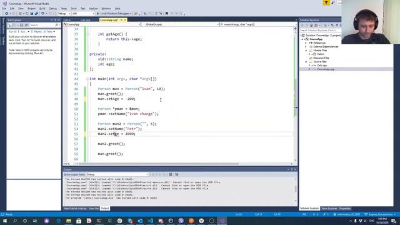Open the notification center in the system tray
The image size is (400, 225).
pos(394,221)
